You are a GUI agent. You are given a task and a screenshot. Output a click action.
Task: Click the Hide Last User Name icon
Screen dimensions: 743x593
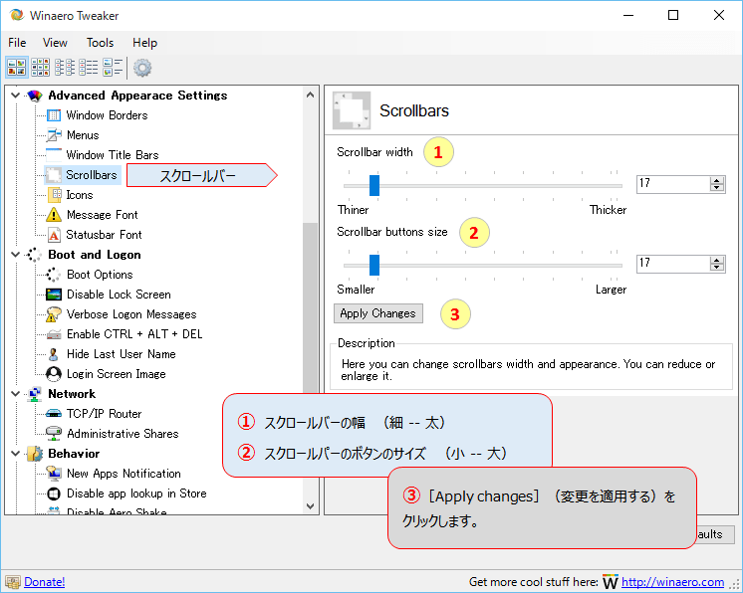(x=54, y=354)
